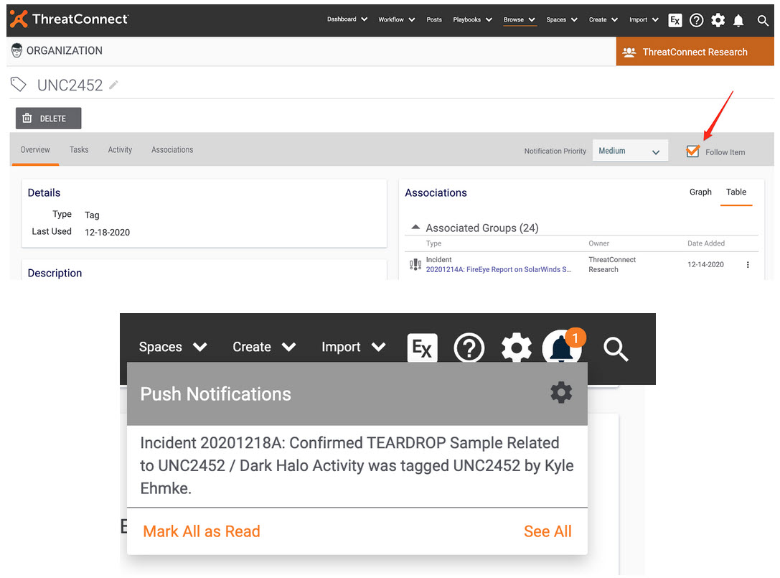Image resolution: width=780 pixels, height=578 pixels.
Task: Click the Push Notifications panel title
Action: 215,393
